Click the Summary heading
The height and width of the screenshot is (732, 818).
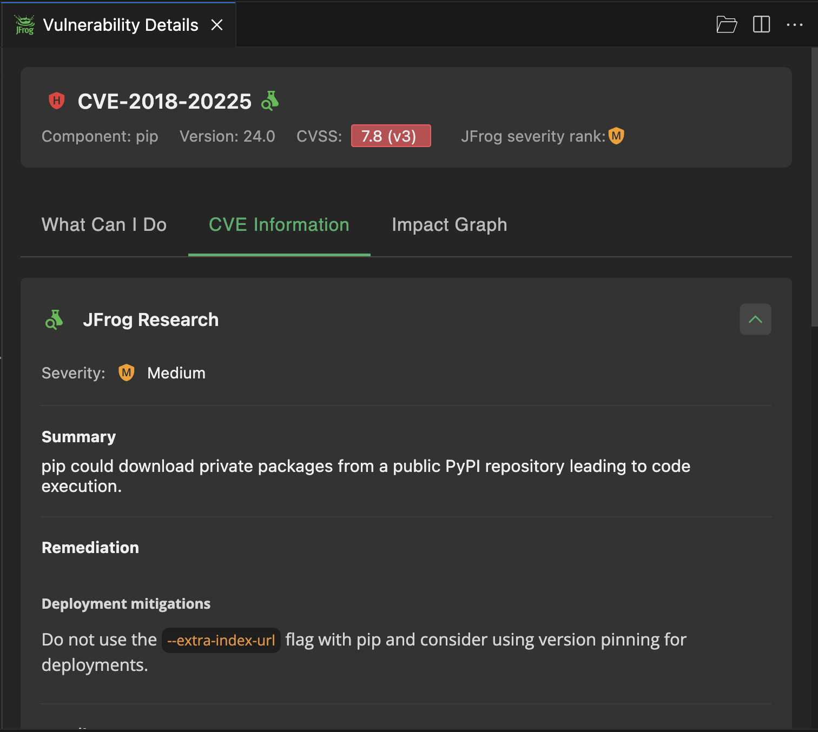(79, 437)
